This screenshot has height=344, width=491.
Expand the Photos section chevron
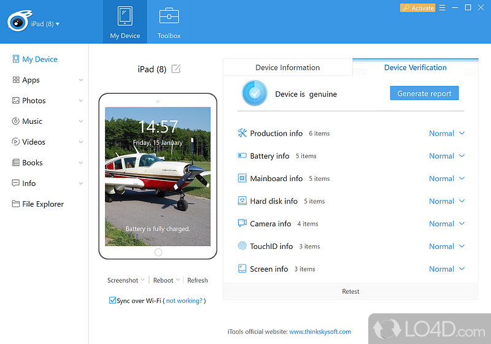[x=81, y=101]
